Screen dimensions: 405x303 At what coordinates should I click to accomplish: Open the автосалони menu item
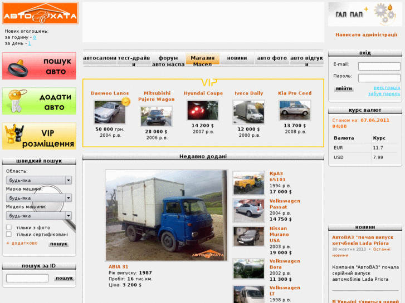click(x=100, y=58)
